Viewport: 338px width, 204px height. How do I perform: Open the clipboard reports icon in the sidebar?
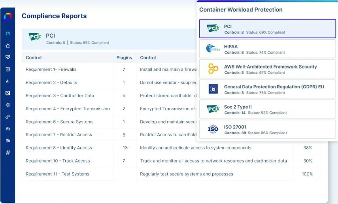point(8,69)
